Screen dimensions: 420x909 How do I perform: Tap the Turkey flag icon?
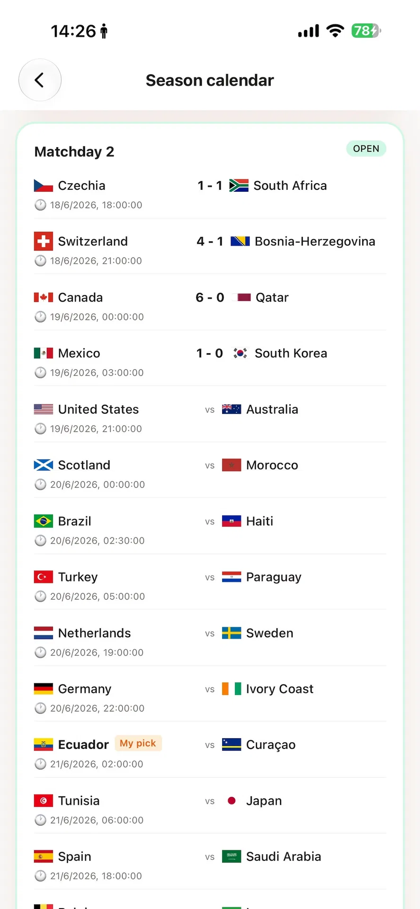click(x=44, y=577)
